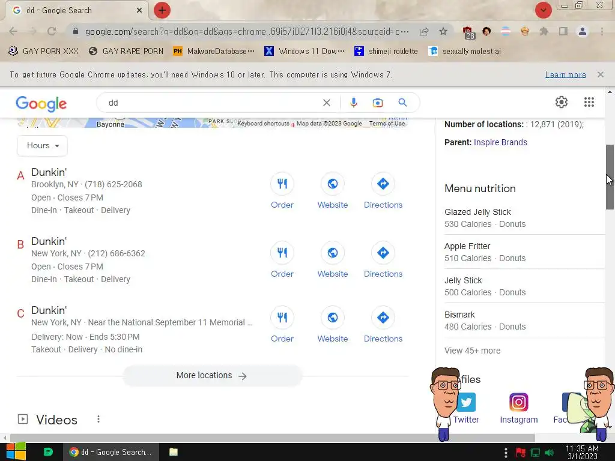Screen dimensions: 615x461
Task: Open the Videos section three-dot menu
Action: [x=98, y=419]
